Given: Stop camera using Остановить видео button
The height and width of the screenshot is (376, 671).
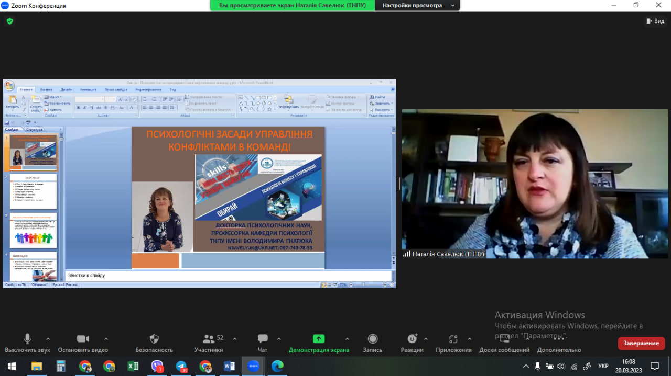Looking at the screenshot, I should point(83,339).
